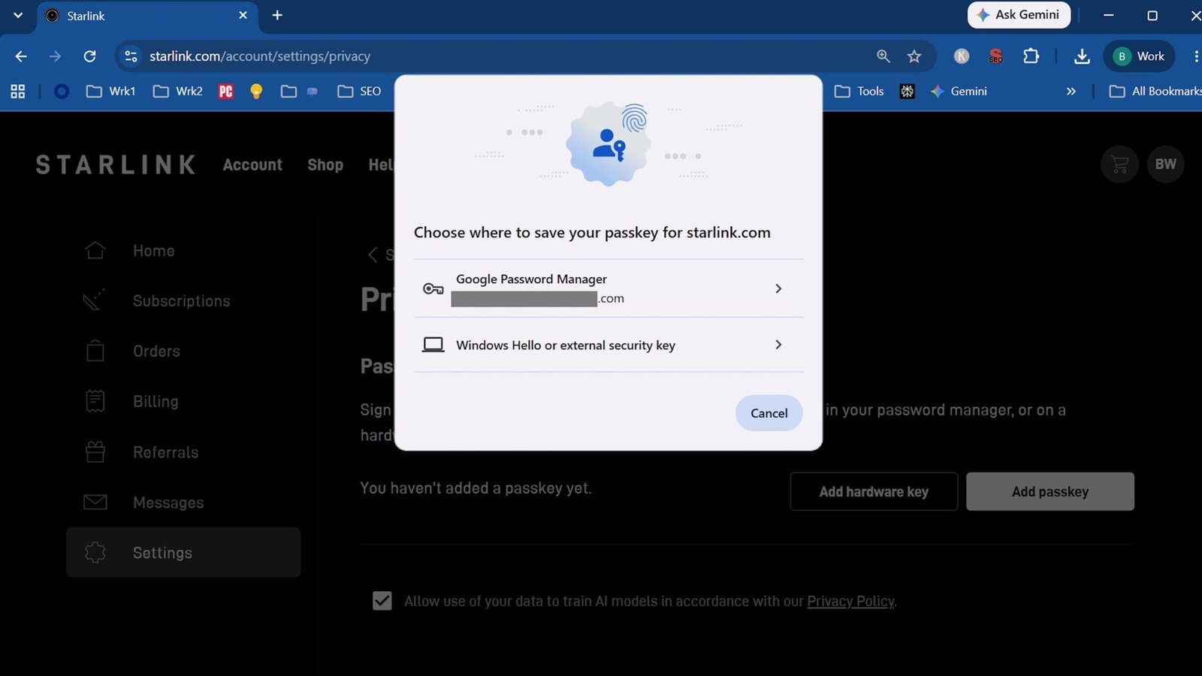The width and height of the screenshot is (1202, 676).
Task: Open Referrals in the sidebar
Action: 183,452
